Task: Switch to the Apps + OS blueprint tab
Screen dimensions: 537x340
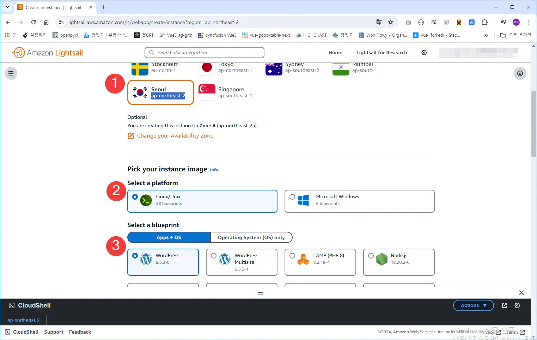Action: tap(169, 237)
